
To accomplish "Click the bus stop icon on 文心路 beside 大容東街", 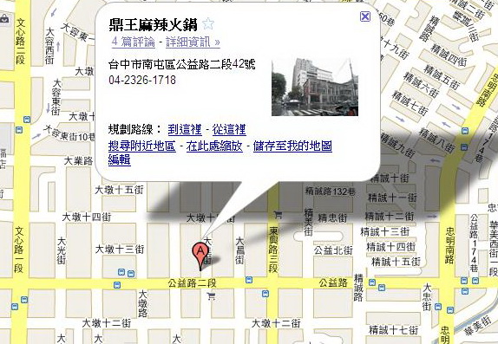I will click(x=27, y=120).
